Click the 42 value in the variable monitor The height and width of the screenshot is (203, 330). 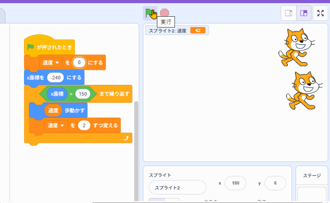[x=198, y=30]
